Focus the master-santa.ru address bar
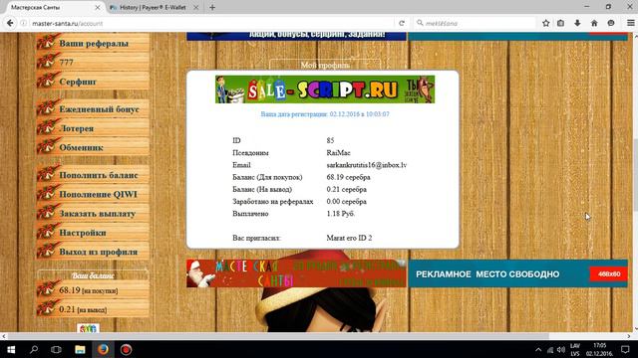 click(x=211, y=23)
